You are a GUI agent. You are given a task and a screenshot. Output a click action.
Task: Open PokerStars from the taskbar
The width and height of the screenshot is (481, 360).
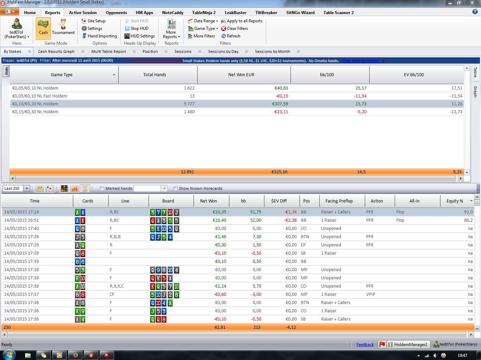(x=107, y=355)
